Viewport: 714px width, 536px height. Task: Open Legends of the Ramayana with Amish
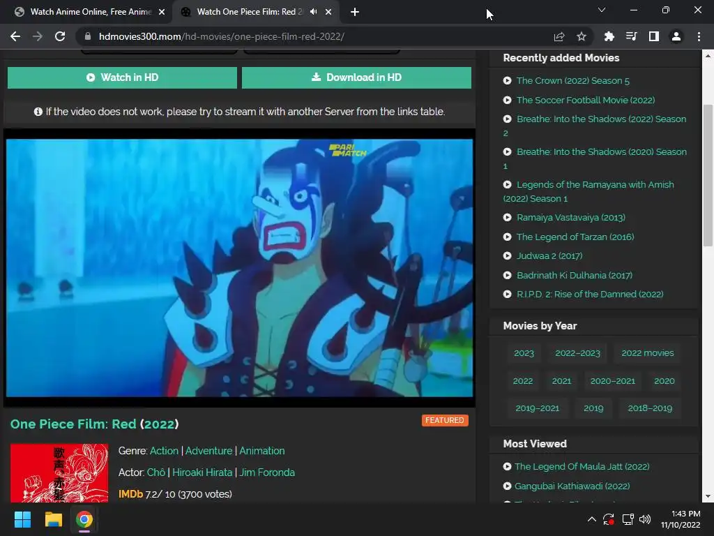pos(588,191)
